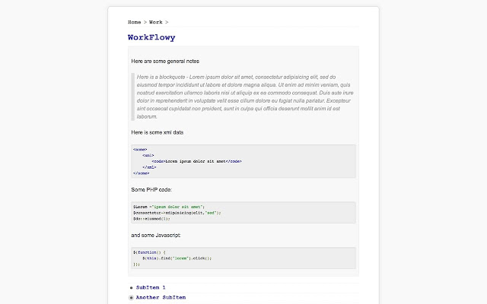Click inside the XML code block
This screenshot has height=304, width=487.
coord(243,161)
